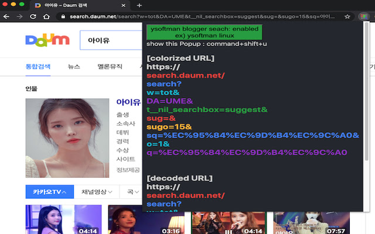Click the browser address bar URL
Image resolution: width=375 pixels, height=234 pixels.
[202, 16]
